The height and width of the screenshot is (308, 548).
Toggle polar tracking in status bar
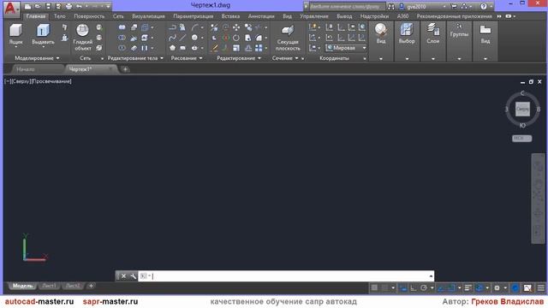tap(424, 287)
